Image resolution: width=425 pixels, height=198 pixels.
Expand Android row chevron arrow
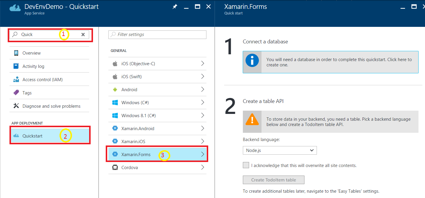(203, 89)
